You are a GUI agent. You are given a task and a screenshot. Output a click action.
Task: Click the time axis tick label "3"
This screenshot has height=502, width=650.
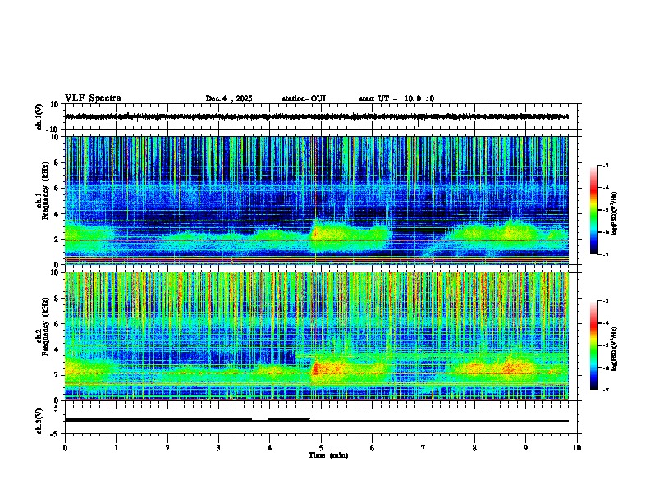pyautogui.click(x=218, y=448)
